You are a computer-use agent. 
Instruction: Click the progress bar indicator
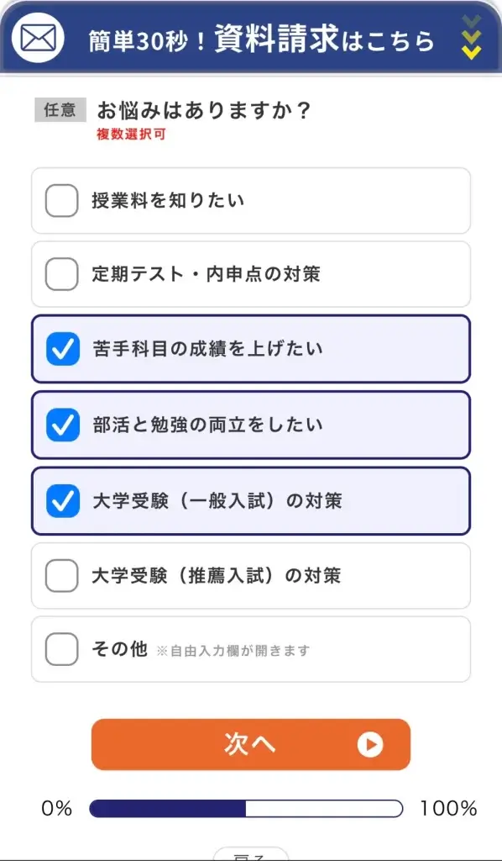pyautogui.click(x=246, y=808)
